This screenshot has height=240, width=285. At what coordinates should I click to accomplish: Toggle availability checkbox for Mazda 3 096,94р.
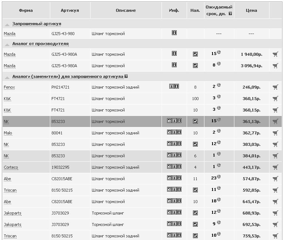click(x=196, y=65)
